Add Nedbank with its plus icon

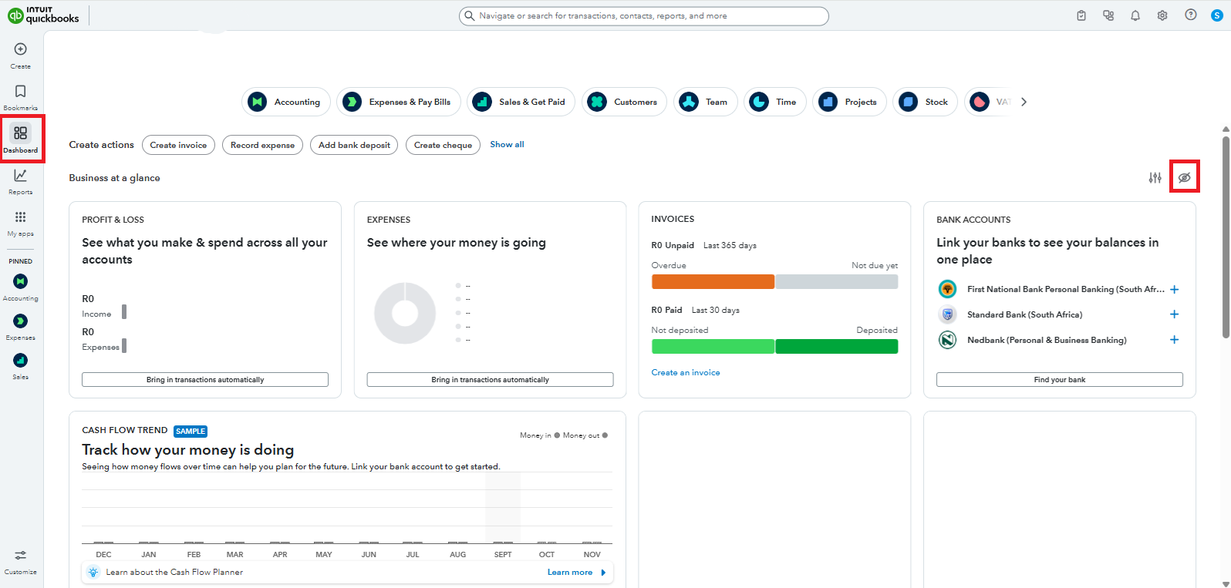[x=1174, y=340]
